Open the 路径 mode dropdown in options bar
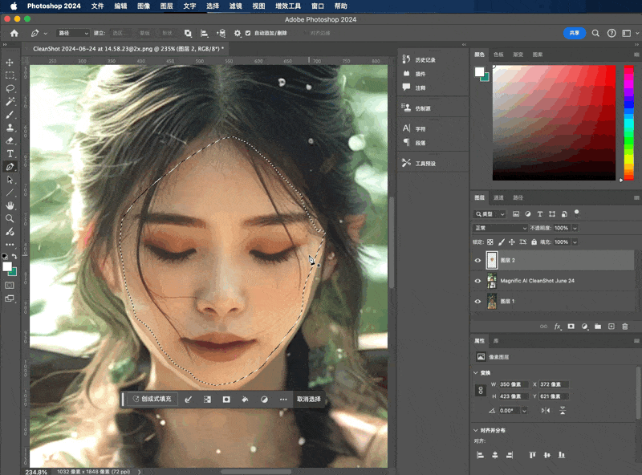This screenshot has width=642, height=475. (x=73, y=33)
